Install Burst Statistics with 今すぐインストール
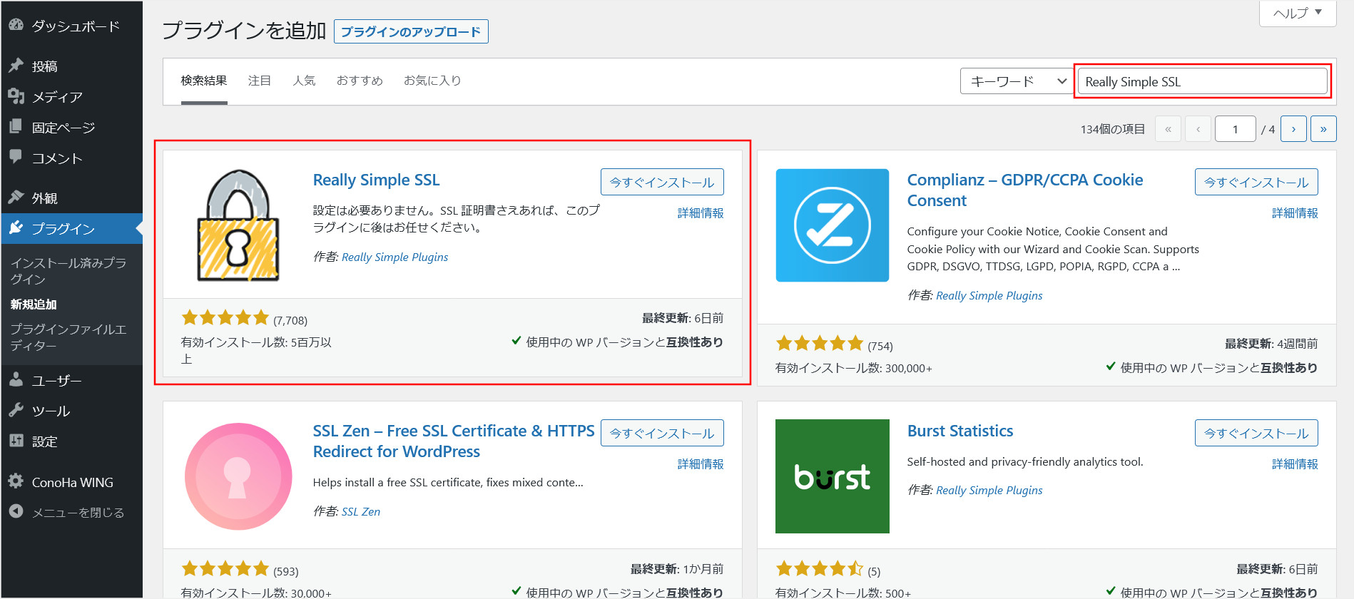This screenshot has width=1354, height=599. pyautogui.click(x=1256, y=433)
